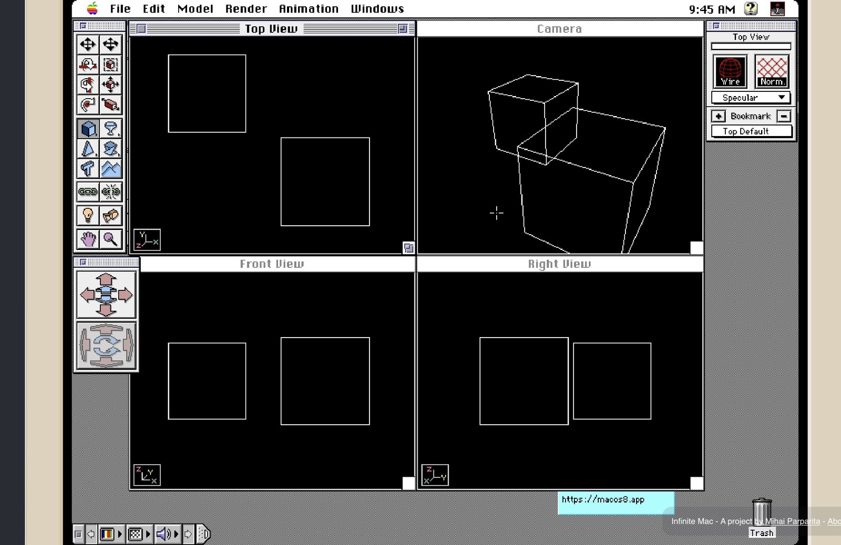
Task: Add a bookmark with plus button
Action: (718, 116)
